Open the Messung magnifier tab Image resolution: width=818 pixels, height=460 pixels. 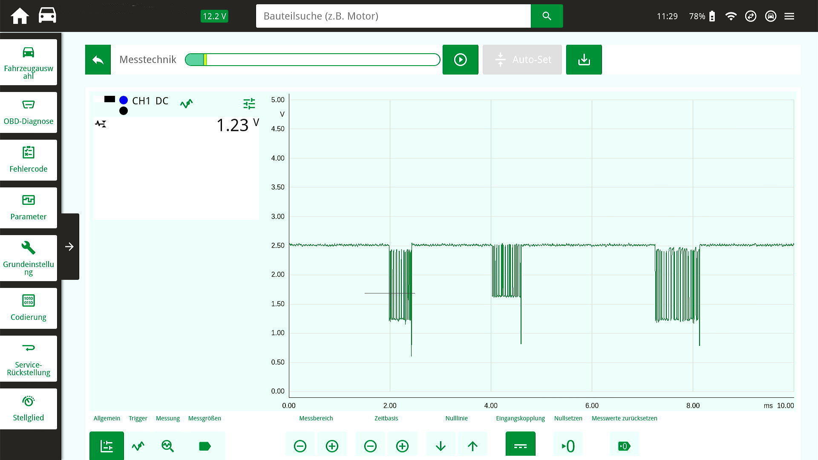tap(168, 446)
